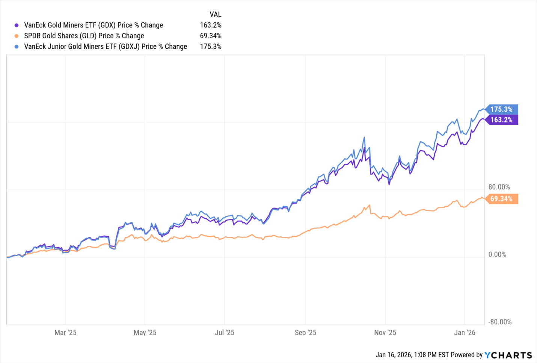537x363 pixels.
Task: Click the blue GDXJ legend dot
Action: (x=17, y=47)
